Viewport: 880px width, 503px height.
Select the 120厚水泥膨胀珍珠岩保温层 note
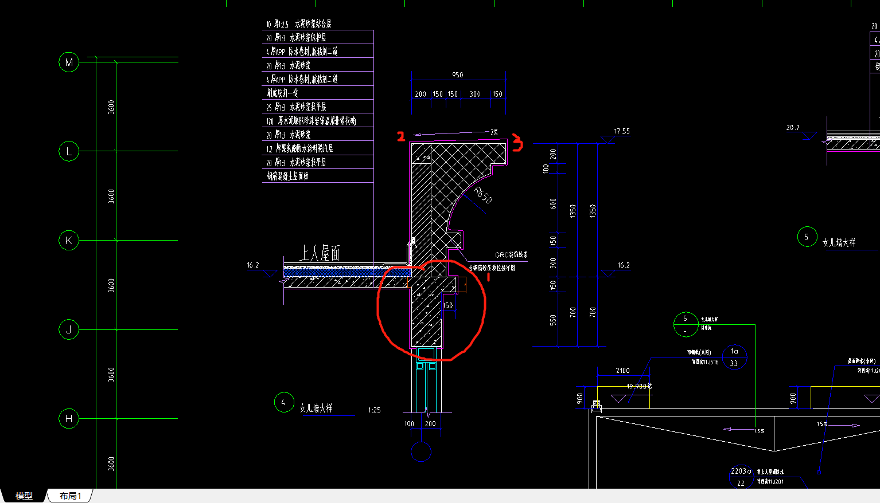pyautogui.click(x=311, y=121)
